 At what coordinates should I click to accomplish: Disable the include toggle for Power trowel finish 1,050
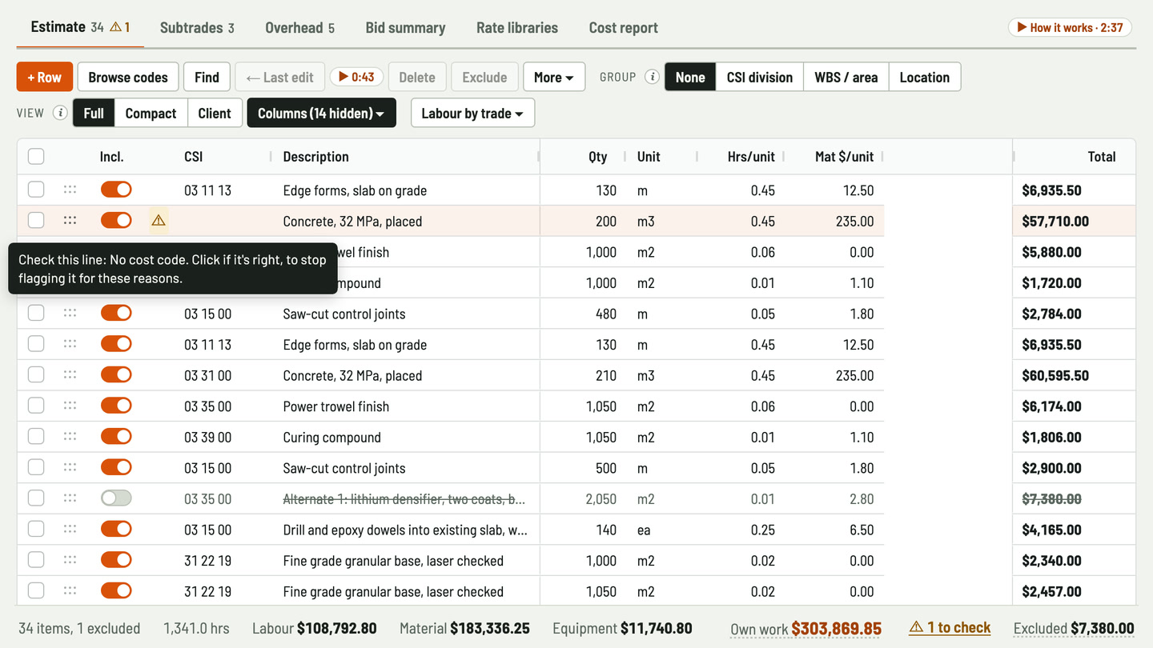[116, 406]
